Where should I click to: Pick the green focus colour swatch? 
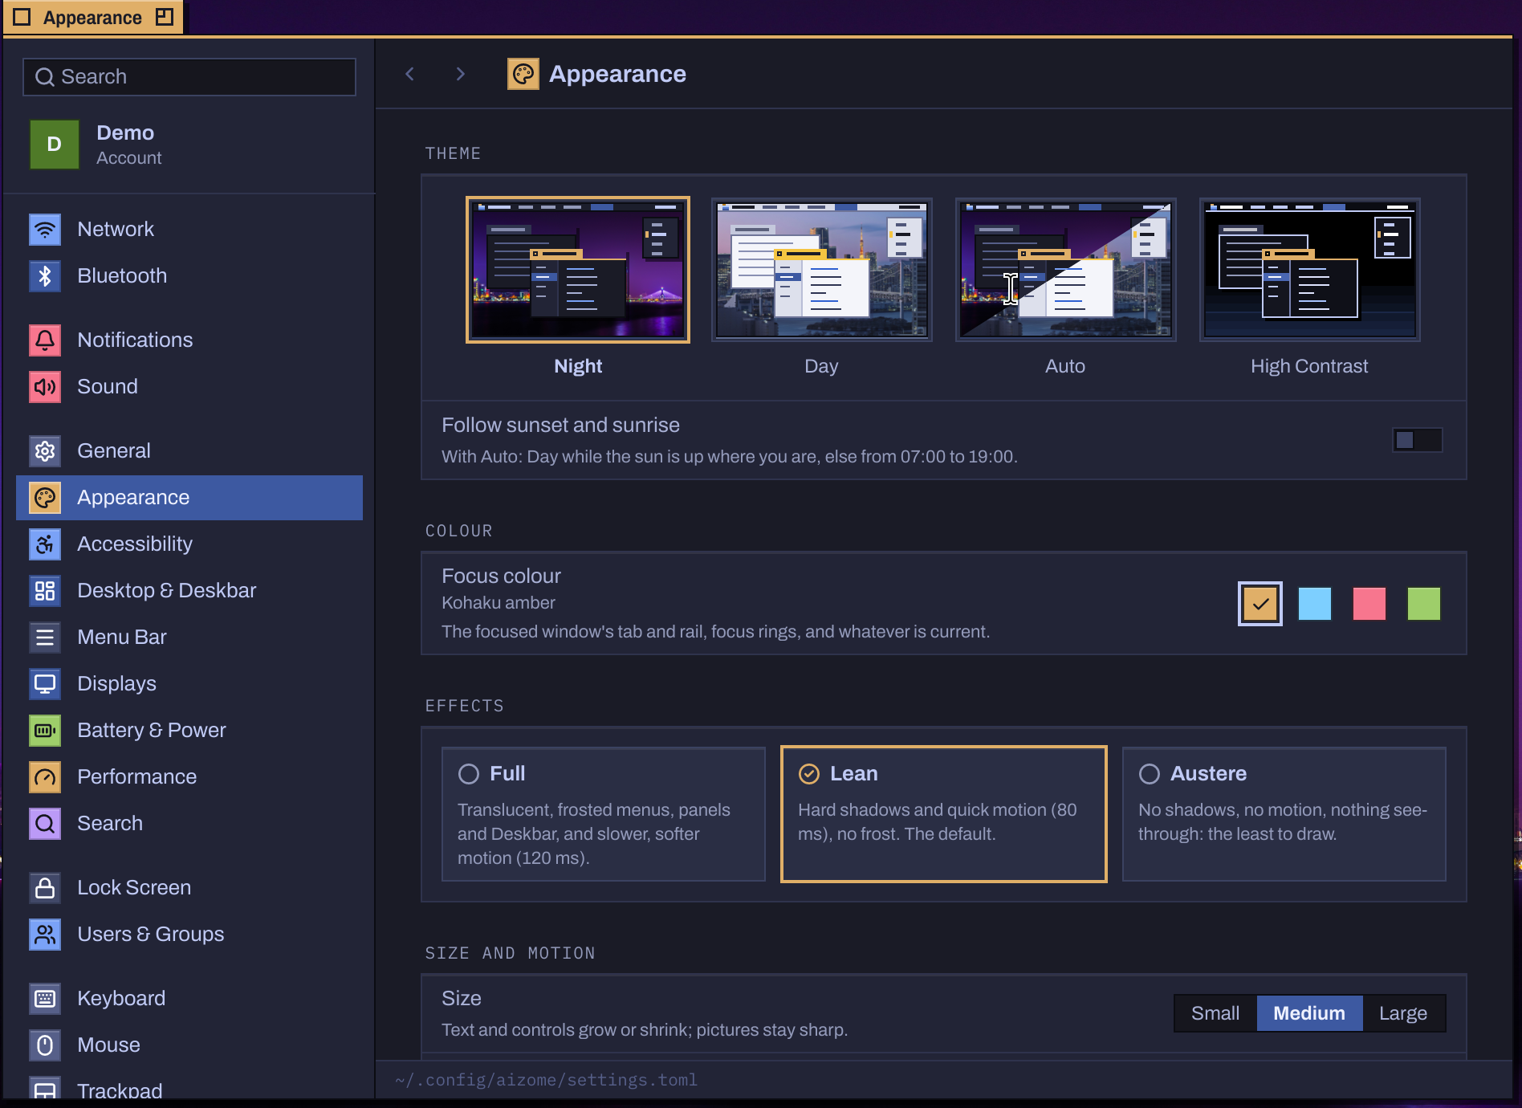1424,604
